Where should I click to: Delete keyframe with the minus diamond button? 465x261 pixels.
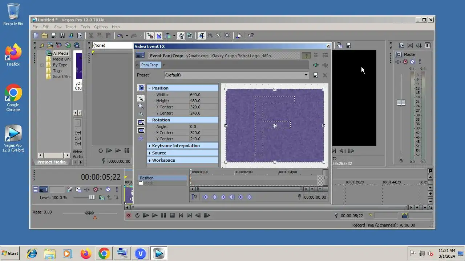(249, 197)
